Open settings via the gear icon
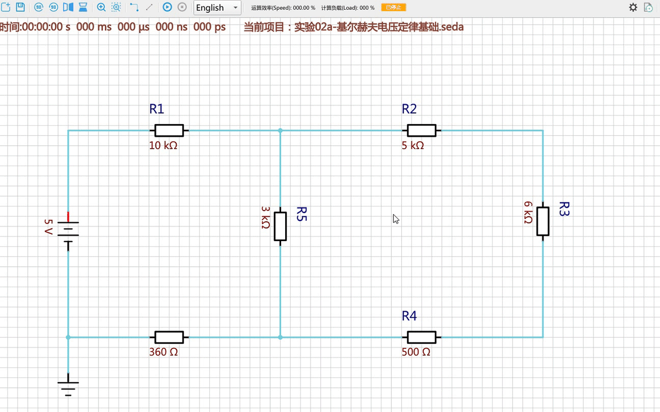The height and width of the screenshot is (412, 660). [633, 7]
